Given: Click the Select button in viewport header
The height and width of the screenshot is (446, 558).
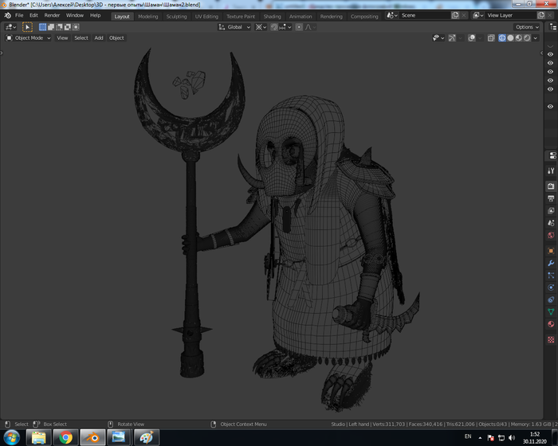Looking at the screenshot, I should [81, 37].
